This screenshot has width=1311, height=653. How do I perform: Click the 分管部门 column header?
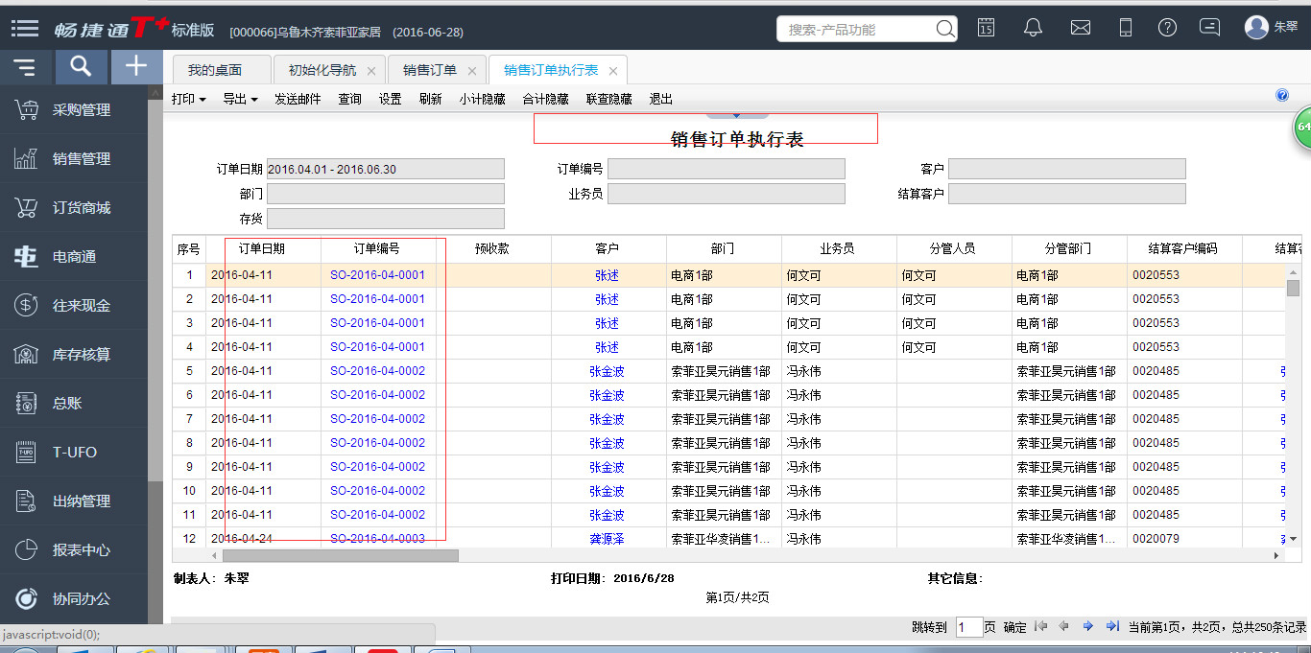[1069, 248]
